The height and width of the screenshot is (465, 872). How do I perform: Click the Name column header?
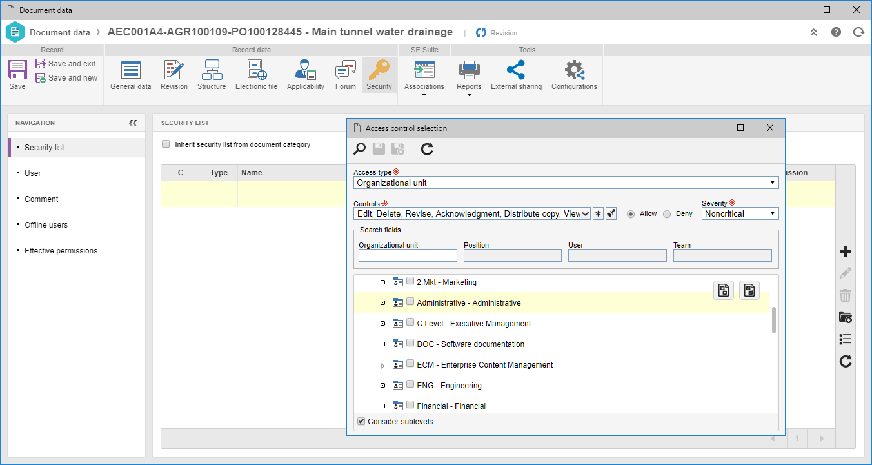click(x=252, y=173)
